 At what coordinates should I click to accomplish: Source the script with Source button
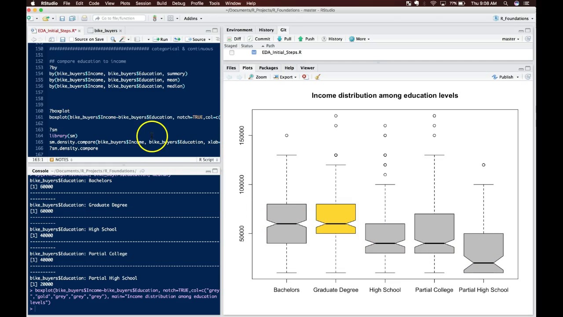click(x=196, y=39)
